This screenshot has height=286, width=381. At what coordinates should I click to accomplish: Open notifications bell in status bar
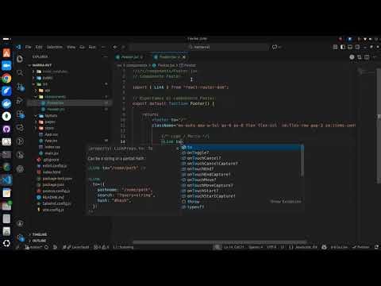pyautogui.click(x=376, y=247)
